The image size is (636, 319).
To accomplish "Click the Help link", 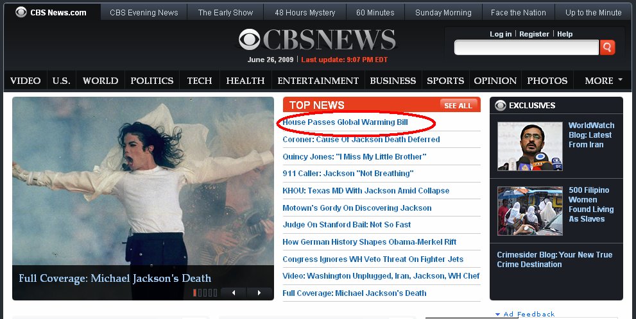I will tap(565, 34).
